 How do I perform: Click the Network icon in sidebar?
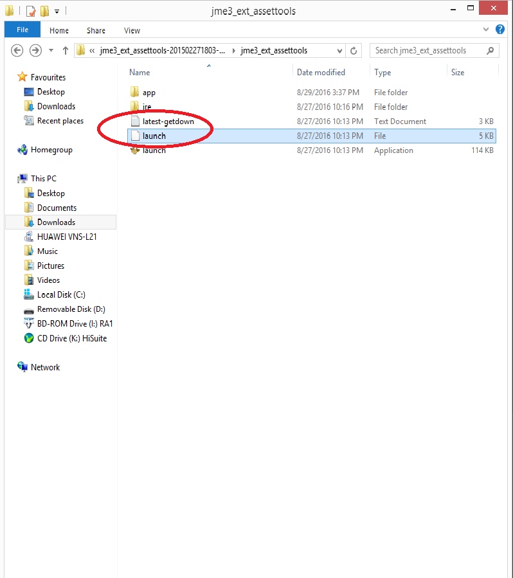coord(22,366)
